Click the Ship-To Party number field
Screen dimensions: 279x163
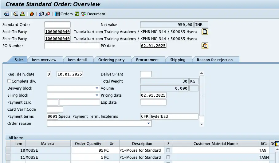[x=57, y=39]
